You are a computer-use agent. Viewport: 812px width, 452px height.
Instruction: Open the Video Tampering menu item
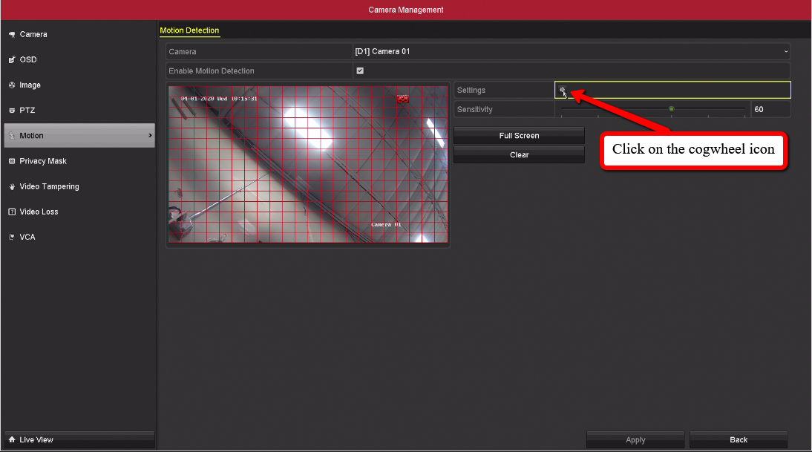[49, 187]
